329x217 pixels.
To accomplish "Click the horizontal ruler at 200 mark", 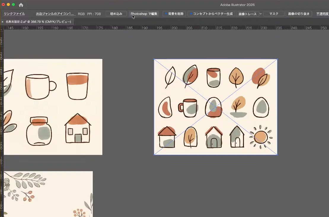I will pyautogui.click(x=174, y=28).
